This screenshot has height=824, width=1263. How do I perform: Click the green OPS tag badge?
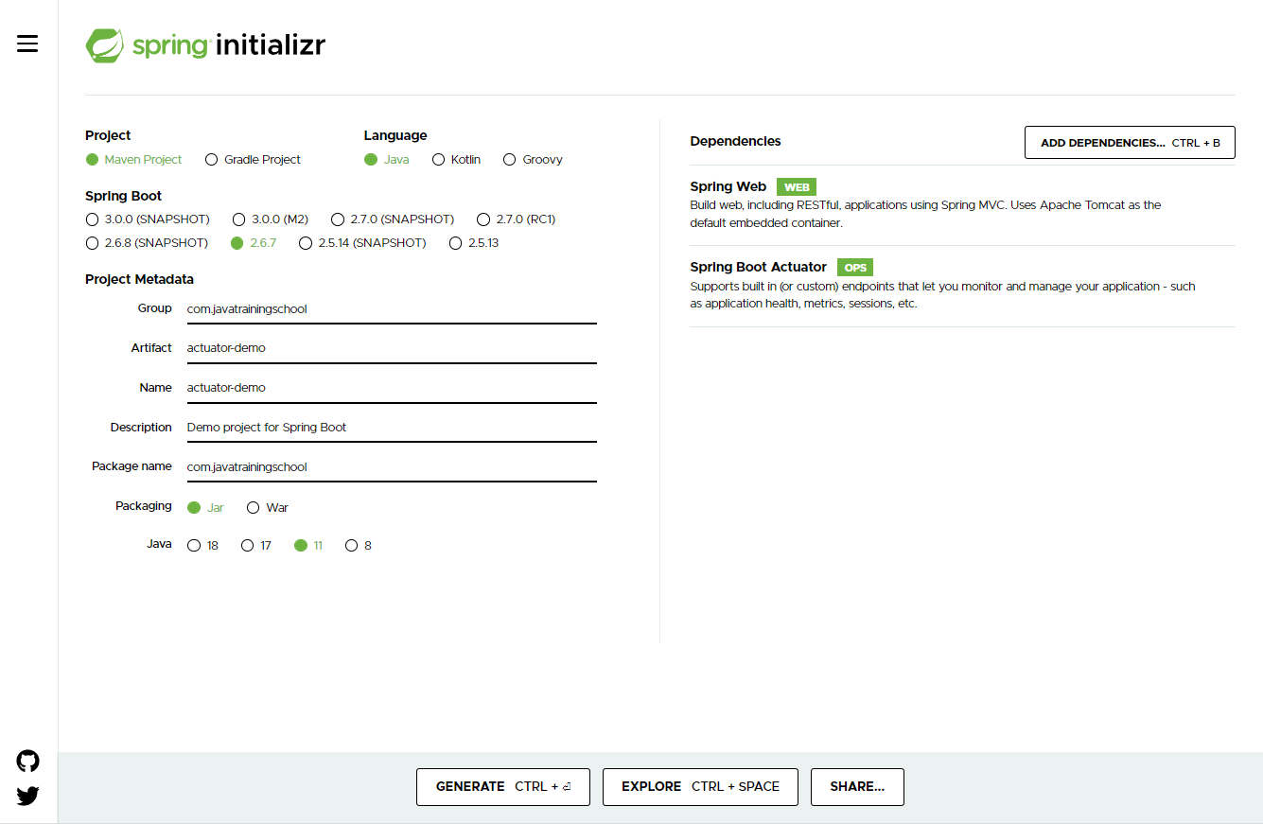coord(855,268)
